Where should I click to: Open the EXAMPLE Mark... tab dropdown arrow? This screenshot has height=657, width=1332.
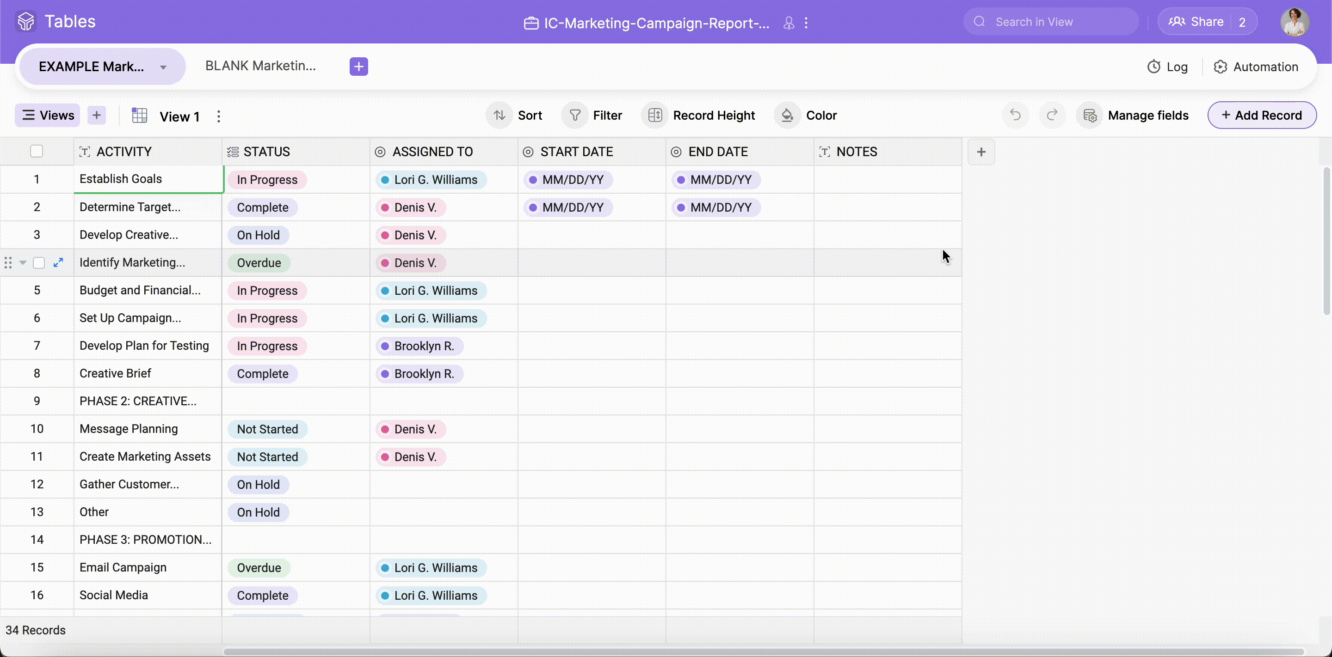[x=163, y=67]
